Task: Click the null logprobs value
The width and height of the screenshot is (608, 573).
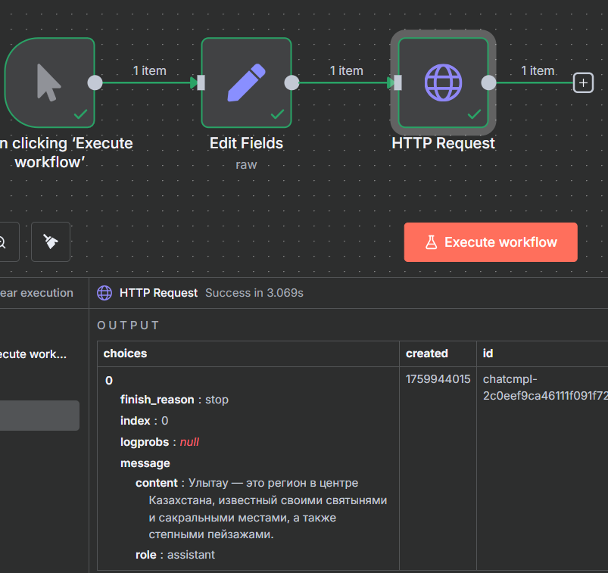Action: click(x=189, y=441)
